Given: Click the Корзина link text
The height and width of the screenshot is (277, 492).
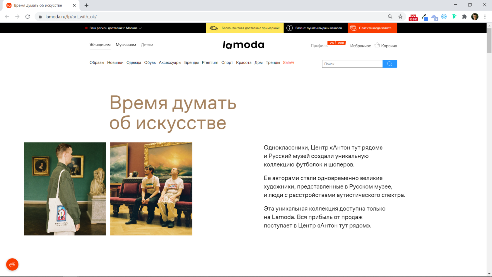Looking at the screenshot, I should coord(389,46).
